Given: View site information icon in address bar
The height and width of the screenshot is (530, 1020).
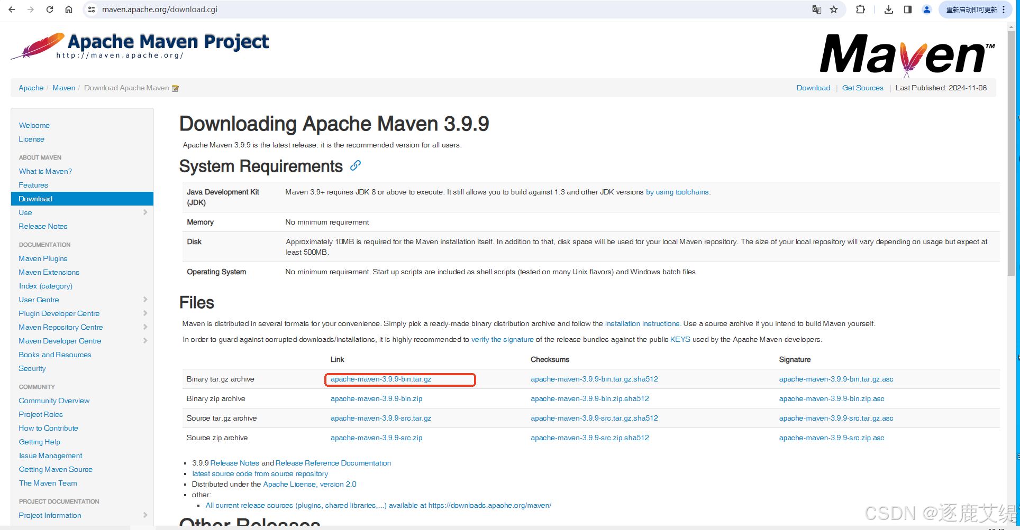Looking at the screenshot, I should [92, 10].
